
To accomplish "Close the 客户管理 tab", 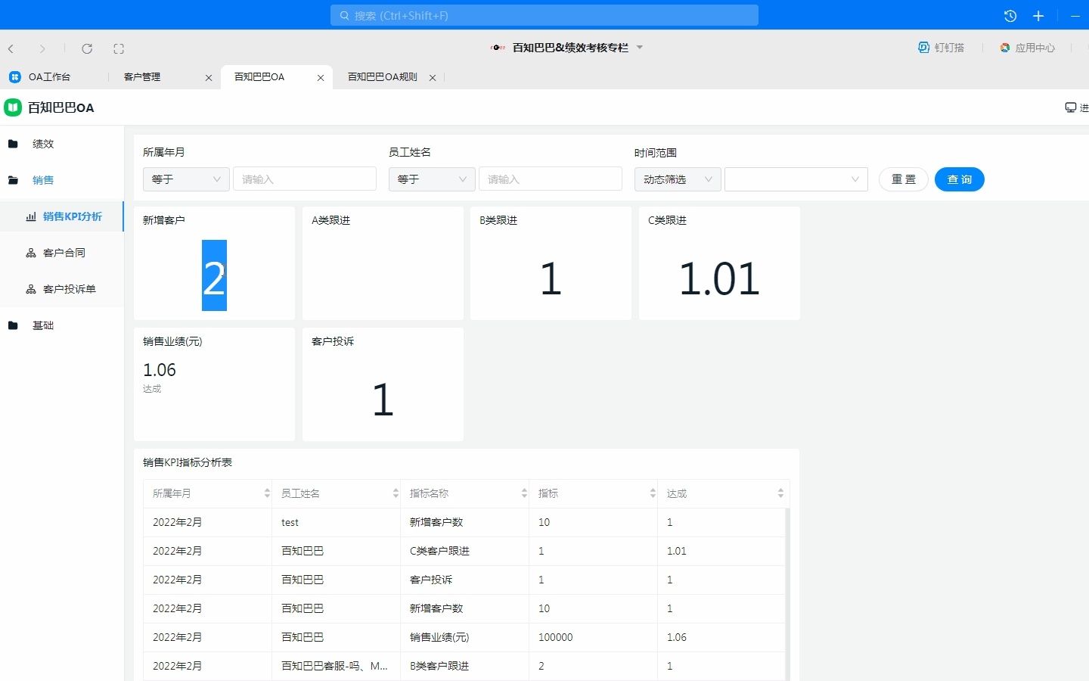I will [x=209, y=78].
